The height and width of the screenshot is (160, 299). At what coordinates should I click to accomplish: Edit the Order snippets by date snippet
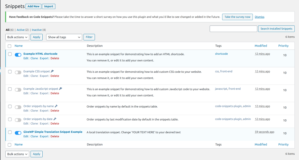(26, 123)
